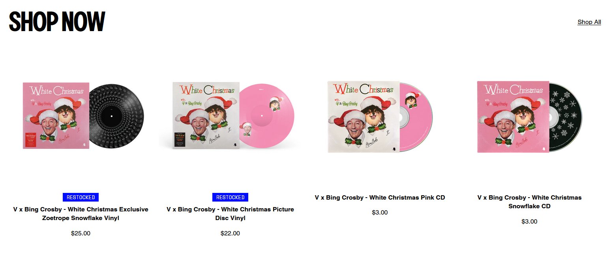Click the SHOP NOW heading
Image resolution: width=609 pixels, height=261 pixels.
[57, 21]
